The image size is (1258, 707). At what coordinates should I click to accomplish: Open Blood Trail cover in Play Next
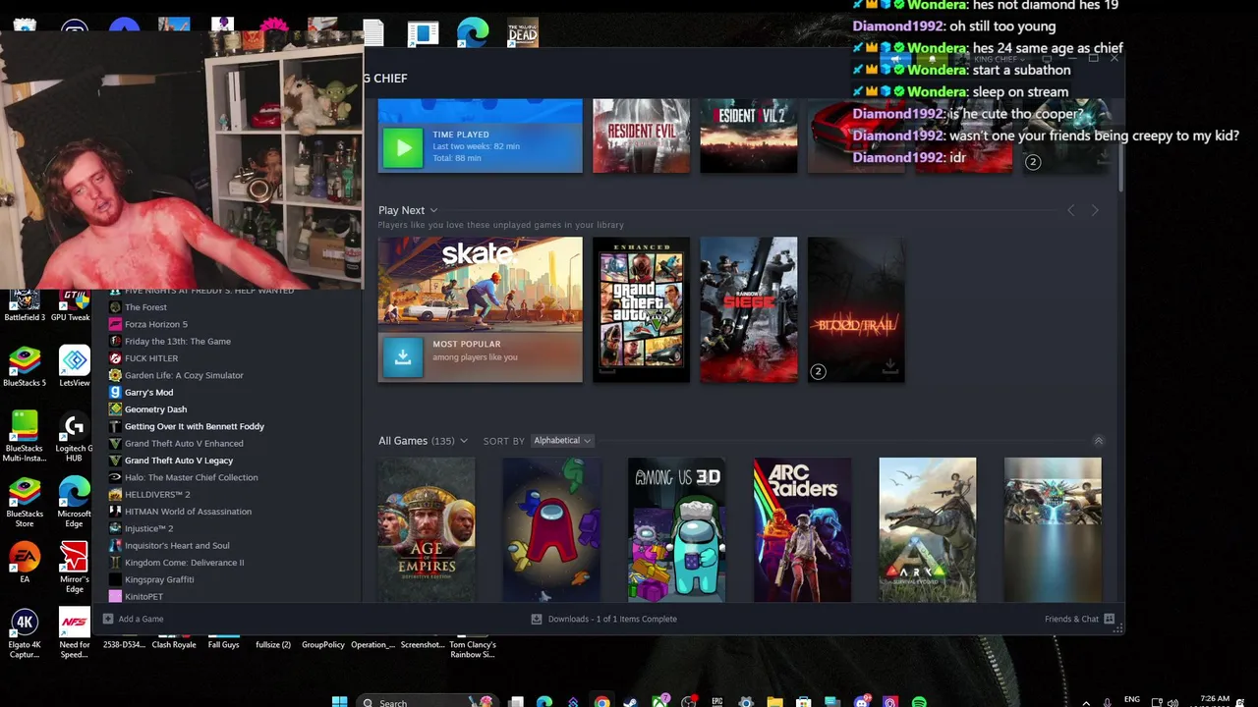coord(855,309)
